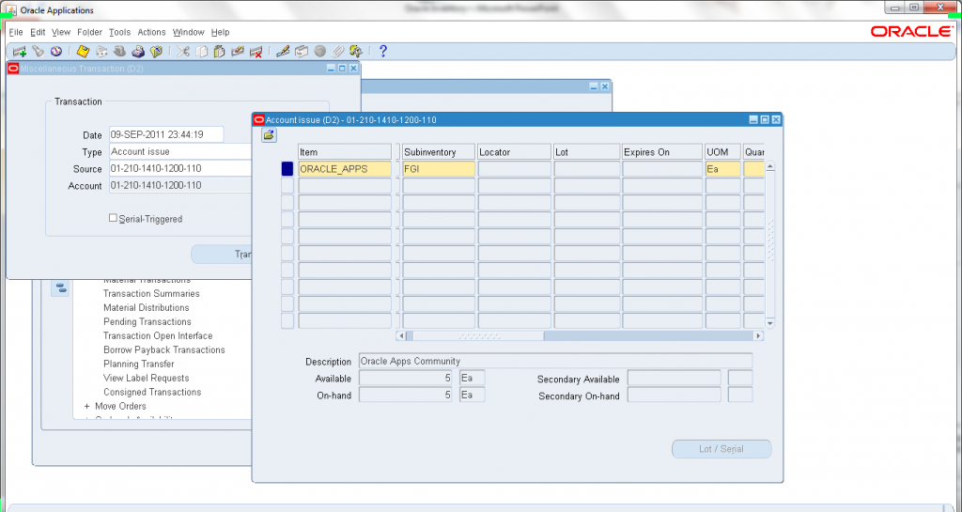Click horizontal scrollbar right arrow in item grid
The height and width of the screenshot is (512, 962).
click(759, 335)
